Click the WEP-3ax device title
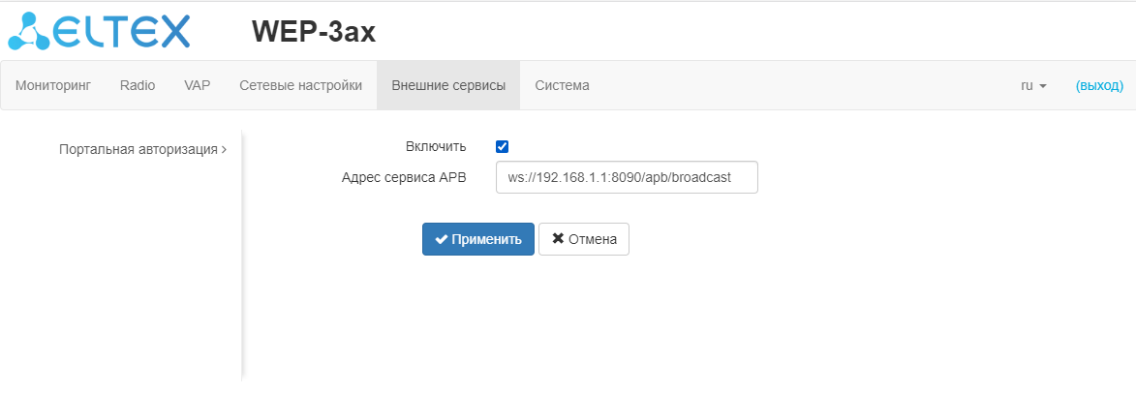The image size is (1136, 394). click(x=313, y=32)
